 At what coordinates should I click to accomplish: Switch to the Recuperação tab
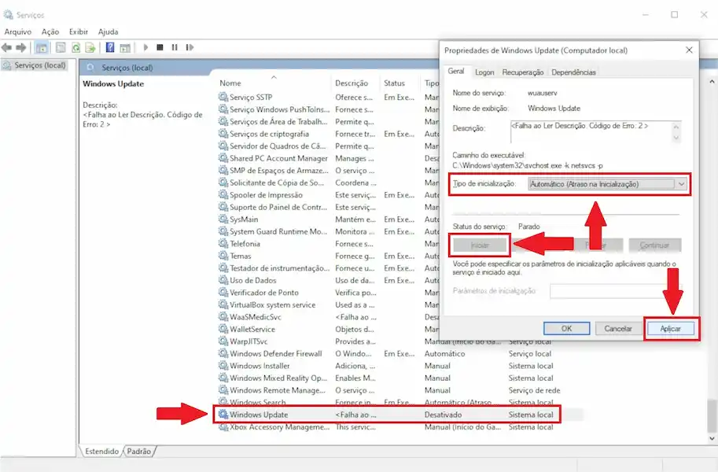point(522,72)
